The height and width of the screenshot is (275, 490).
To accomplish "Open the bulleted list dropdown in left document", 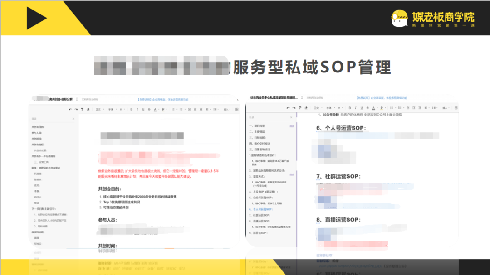I will [x=182, y=109].
